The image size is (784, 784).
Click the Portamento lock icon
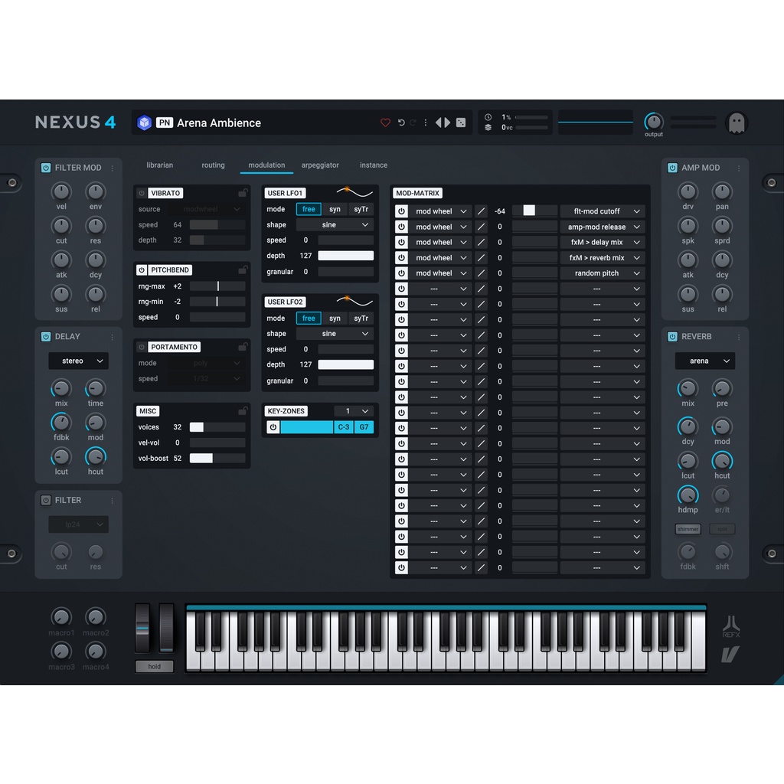[x=243, y=347]
